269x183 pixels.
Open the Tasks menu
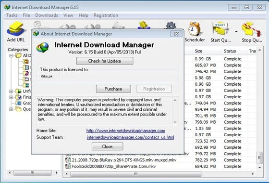(x=12, y=15)
